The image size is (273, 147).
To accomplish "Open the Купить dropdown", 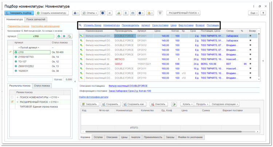I will [x=187, y=104].
